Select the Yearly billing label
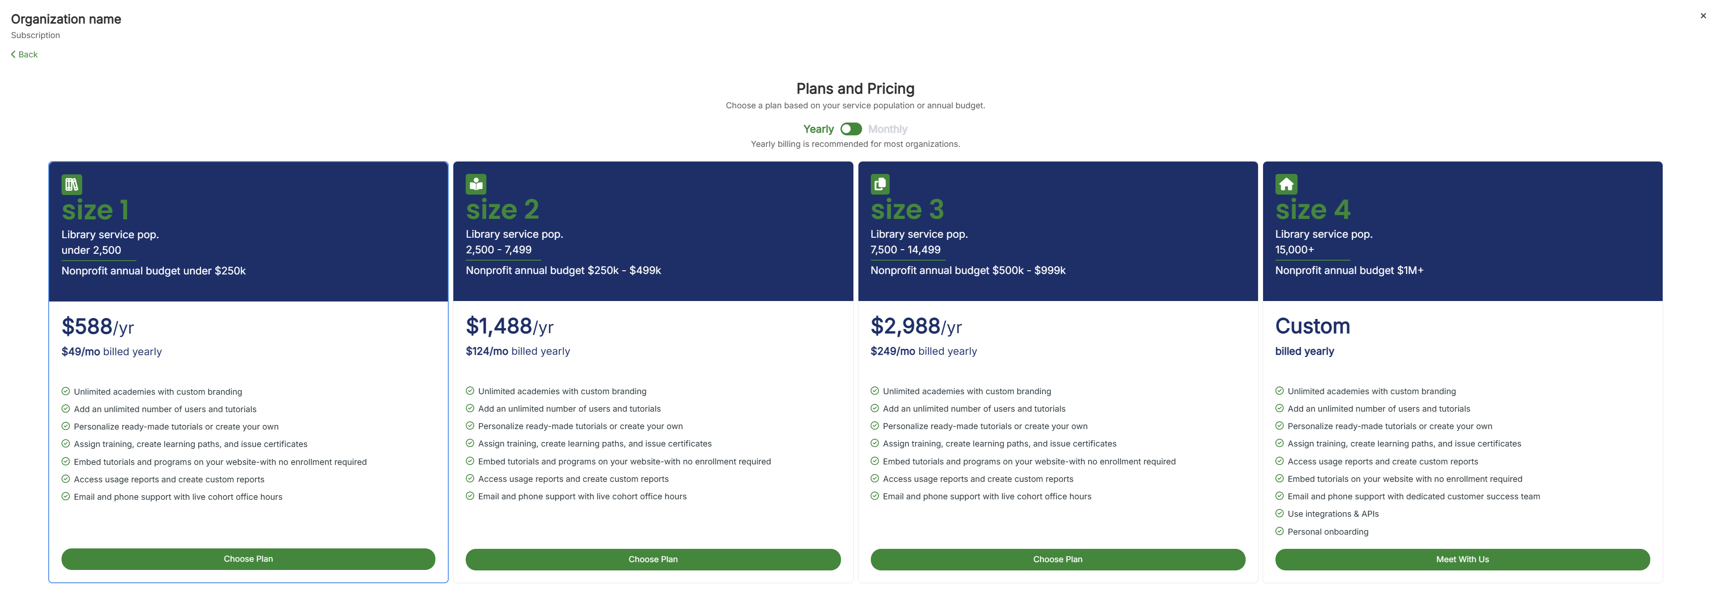Screen dimensions: 1721x603 pyautogui.click(x=818, y=129)
